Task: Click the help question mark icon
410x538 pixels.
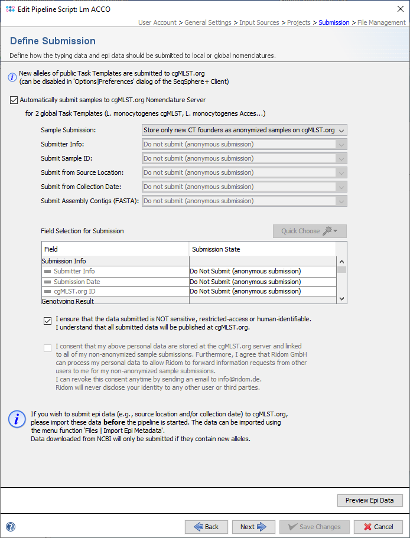Action: coord(10,527)
